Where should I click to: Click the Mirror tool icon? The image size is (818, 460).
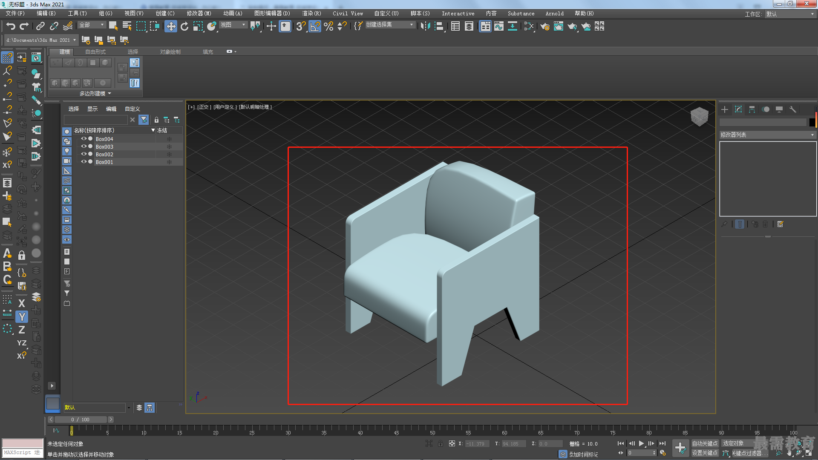tap(425, 26)
